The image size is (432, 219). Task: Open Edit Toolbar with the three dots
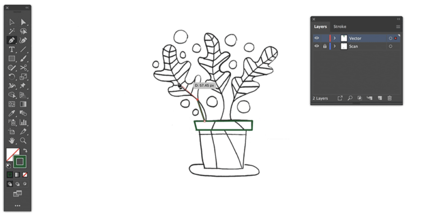tap(17, 206)
